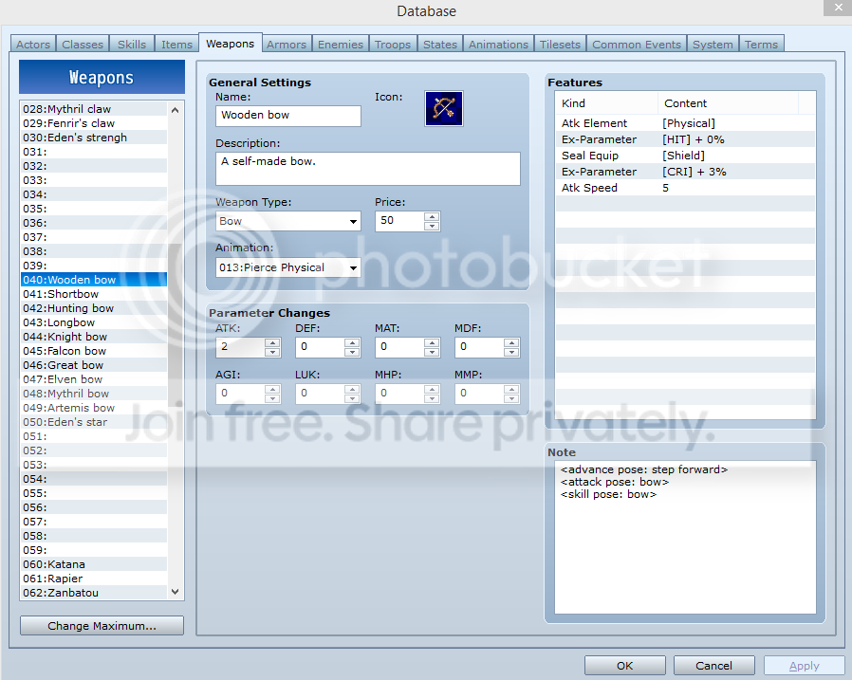Select 043:Longbow in the list
852x680 pixels.
point(94,322)
